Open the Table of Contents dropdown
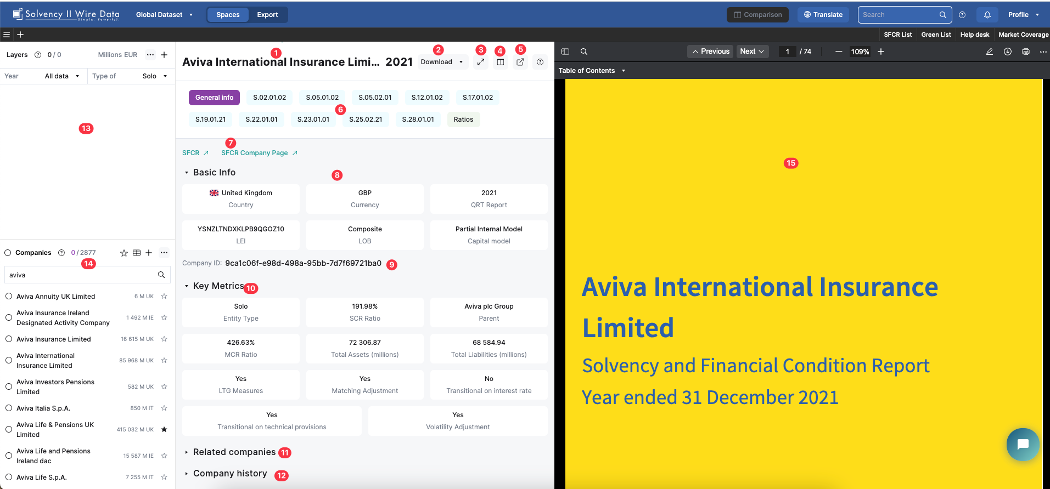1050x489 pixels. [x=592, y=71]
